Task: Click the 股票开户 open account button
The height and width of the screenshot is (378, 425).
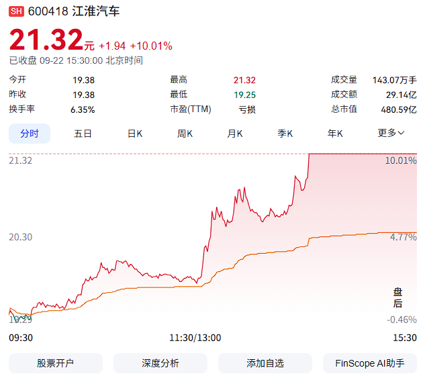Action: click(56, 363)
